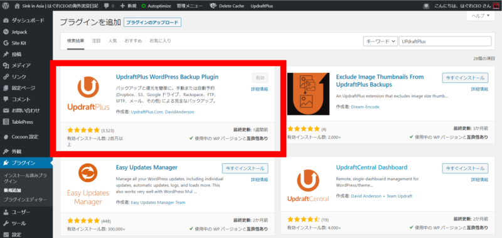This screenshot has height=238, width=502.
Task: Click 設定 icon at sidebar bottom
Action: pos(6,234)
